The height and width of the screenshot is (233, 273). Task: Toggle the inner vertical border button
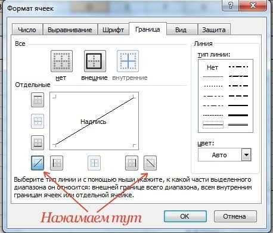pyautogui.click(x=94, y=163)
